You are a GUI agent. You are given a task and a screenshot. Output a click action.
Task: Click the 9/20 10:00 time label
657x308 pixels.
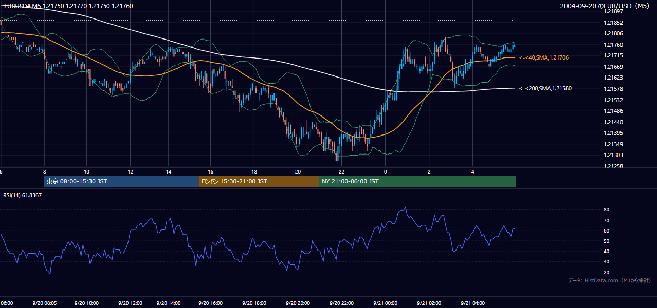pyautogui.click(x=86, y=303)
